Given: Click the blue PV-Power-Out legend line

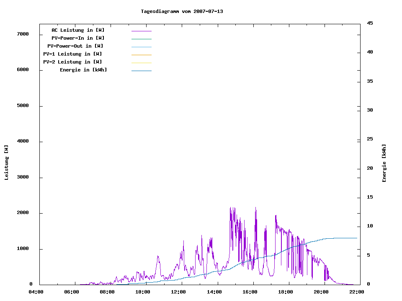Looking at the screenshot, I should [141, 47].
